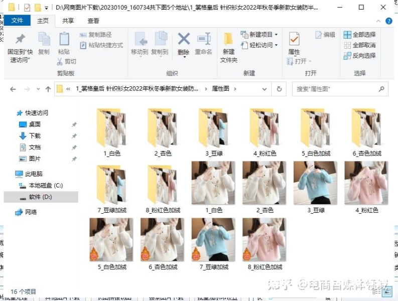The image size is (398, 301).
Task: Select Quick access (快速访问) in sidebar
Action: click(33, 113)
